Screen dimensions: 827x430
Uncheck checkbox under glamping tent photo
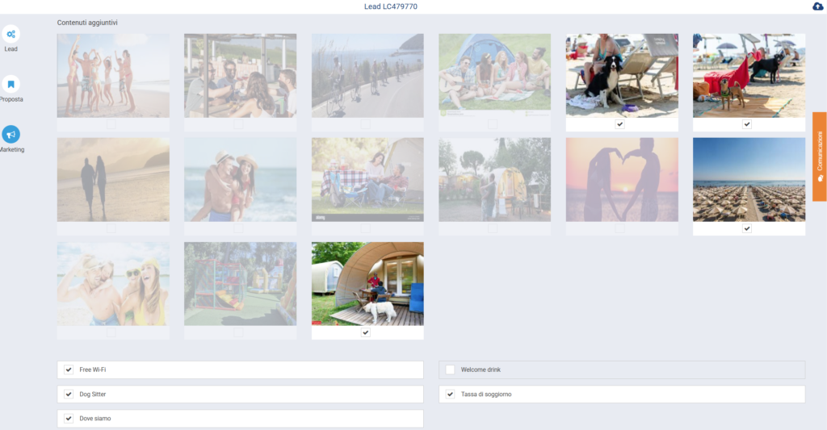pyautogui.click(x=366, y=332)
